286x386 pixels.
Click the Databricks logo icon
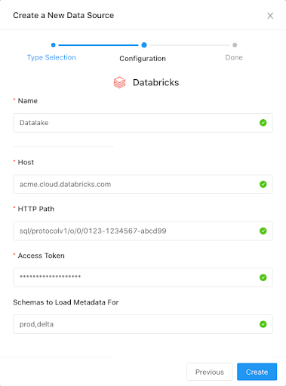119,82
